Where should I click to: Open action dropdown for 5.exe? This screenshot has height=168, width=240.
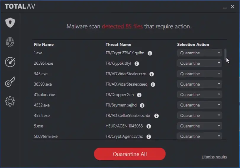[x=199, y=126]
